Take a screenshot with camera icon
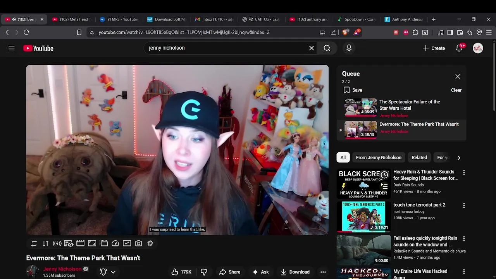496x279 pixels. tap(138, 243)
